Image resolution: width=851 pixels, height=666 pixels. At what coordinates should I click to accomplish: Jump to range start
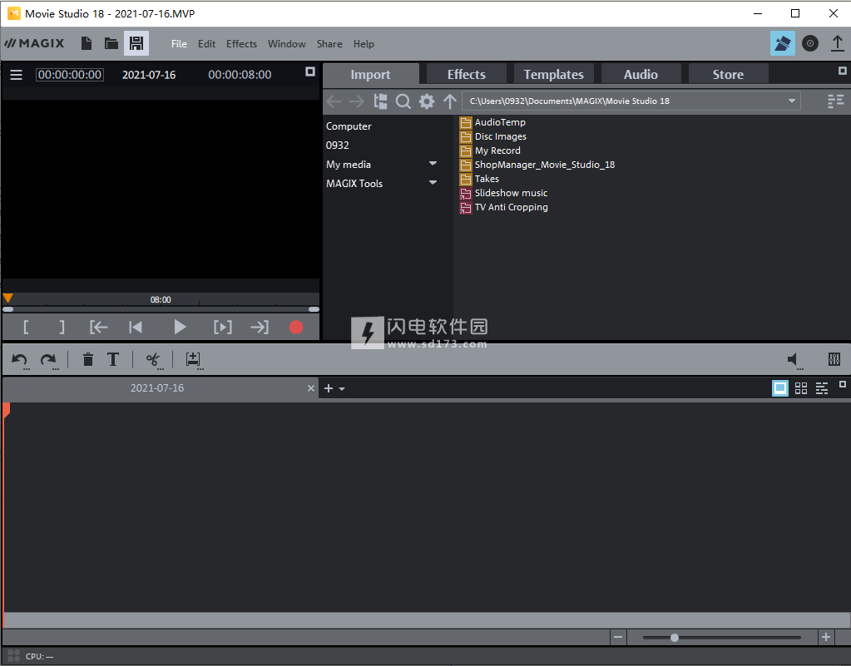(99, 327)
